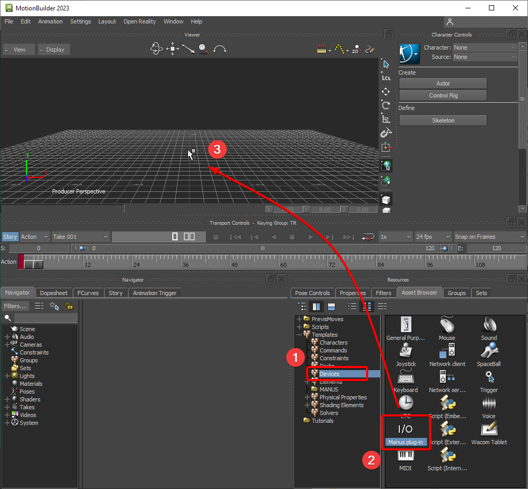
Task: Click the Control Rig button
Action: pos(443,95)
